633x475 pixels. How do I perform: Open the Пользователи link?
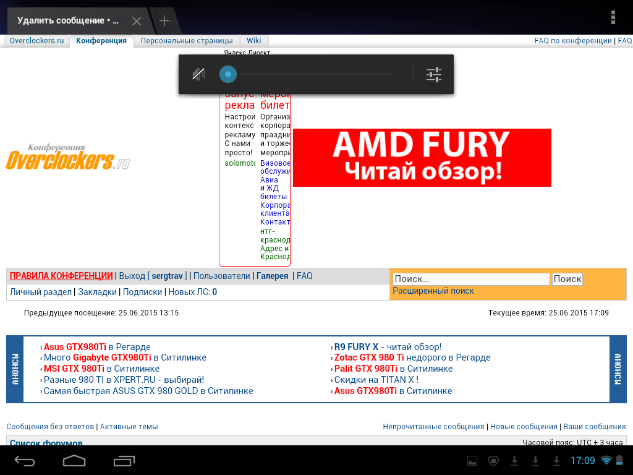222,276
